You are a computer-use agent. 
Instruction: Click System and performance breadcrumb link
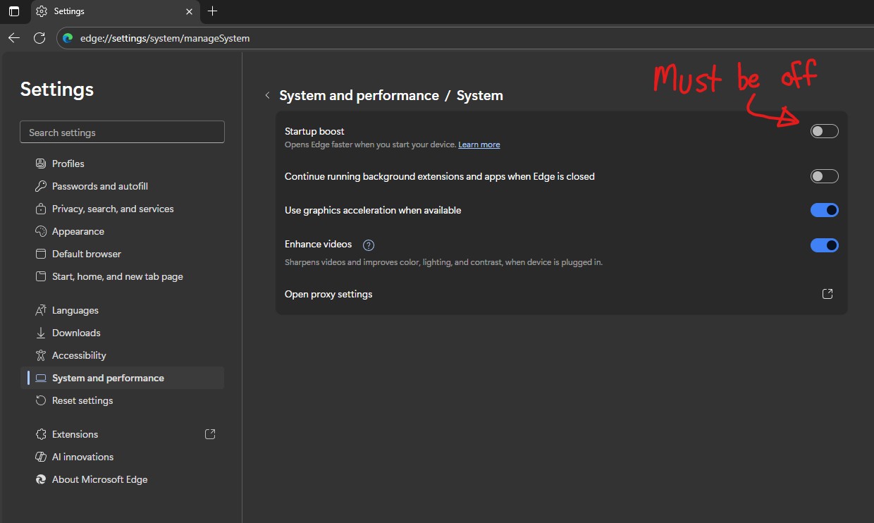tap(359, 96)
